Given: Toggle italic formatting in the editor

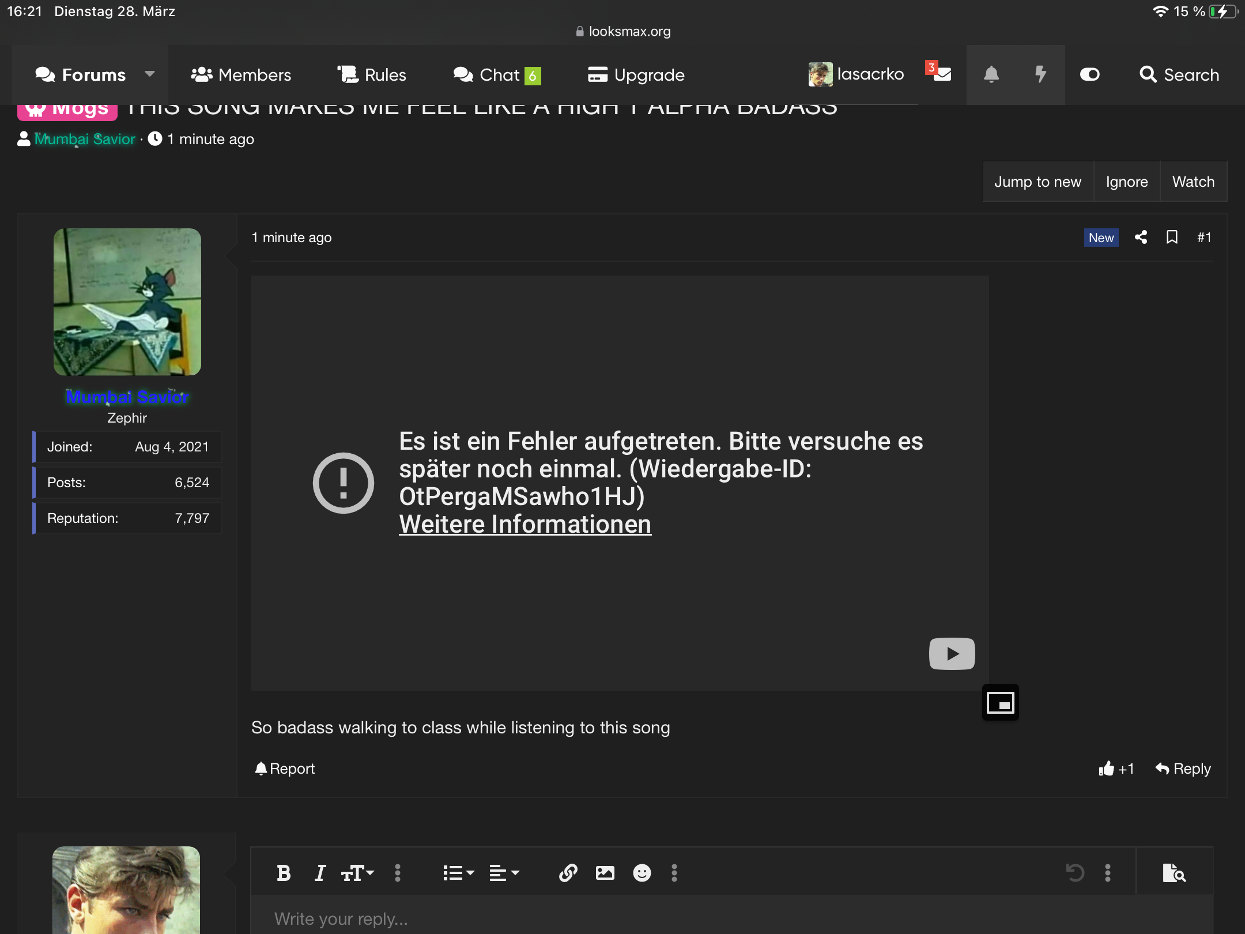Looking at the screenshot, I should click(x=320, y=873).
